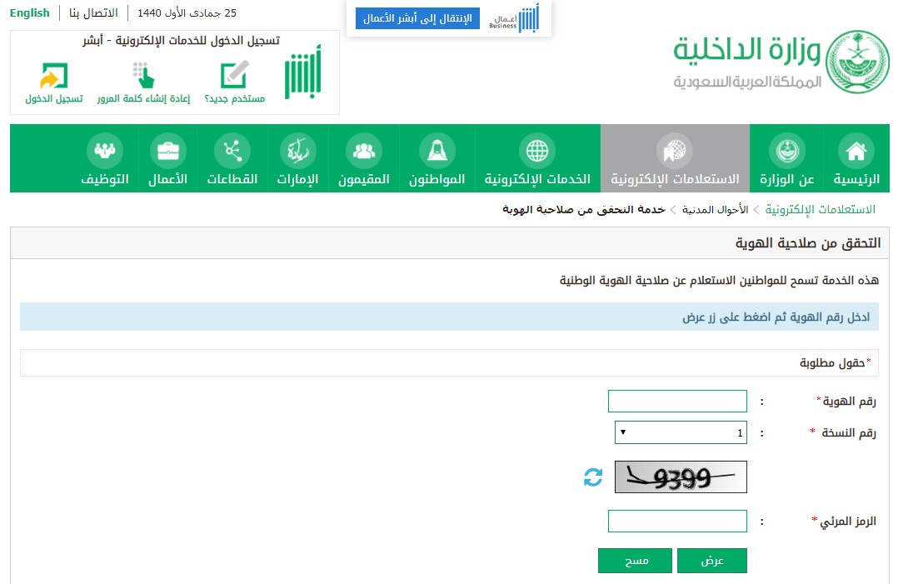Click the green Absher logo

click(303, 72)
